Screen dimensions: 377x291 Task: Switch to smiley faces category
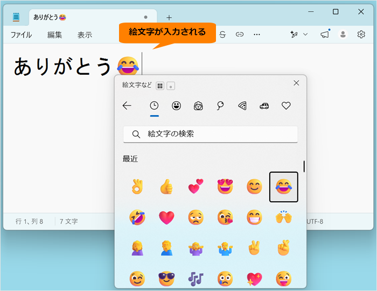point(176,105)
